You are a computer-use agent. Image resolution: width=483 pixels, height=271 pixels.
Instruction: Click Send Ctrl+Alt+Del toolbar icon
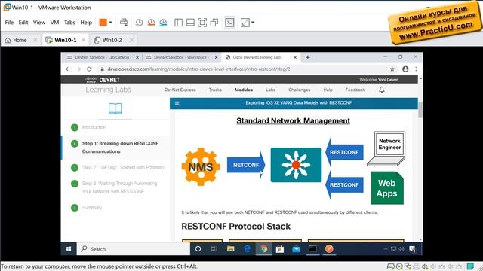(x=124, y=23)
